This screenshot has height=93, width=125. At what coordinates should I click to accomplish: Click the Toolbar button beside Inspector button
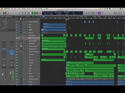click(8, 13)
